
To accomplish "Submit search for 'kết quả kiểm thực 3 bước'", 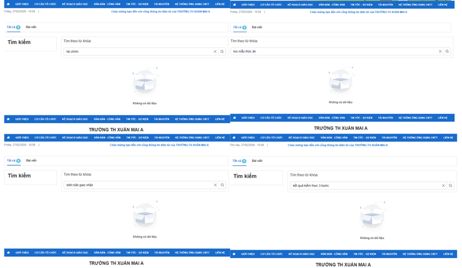I will (x=451, y=186).
